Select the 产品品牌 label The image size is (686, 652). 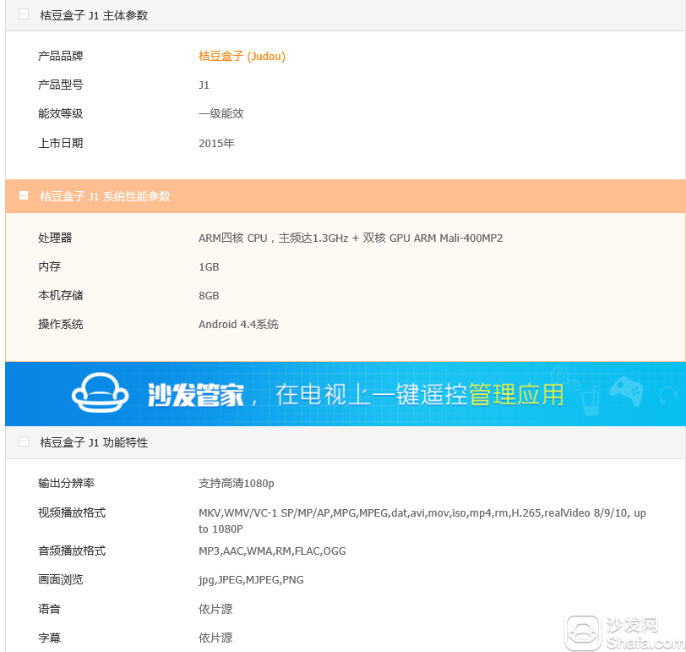coord(60,56)
